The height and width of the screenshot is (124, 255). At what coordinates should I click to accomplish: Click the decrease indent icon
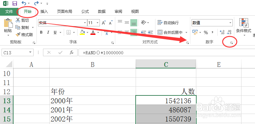tap(144, 32)
